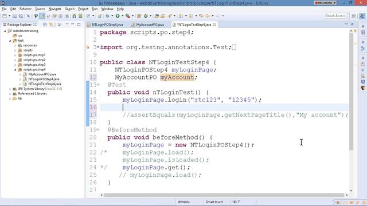The image size is (367, 206).
Task: Click the New file toolbar icon
Action: pos(5,16)
